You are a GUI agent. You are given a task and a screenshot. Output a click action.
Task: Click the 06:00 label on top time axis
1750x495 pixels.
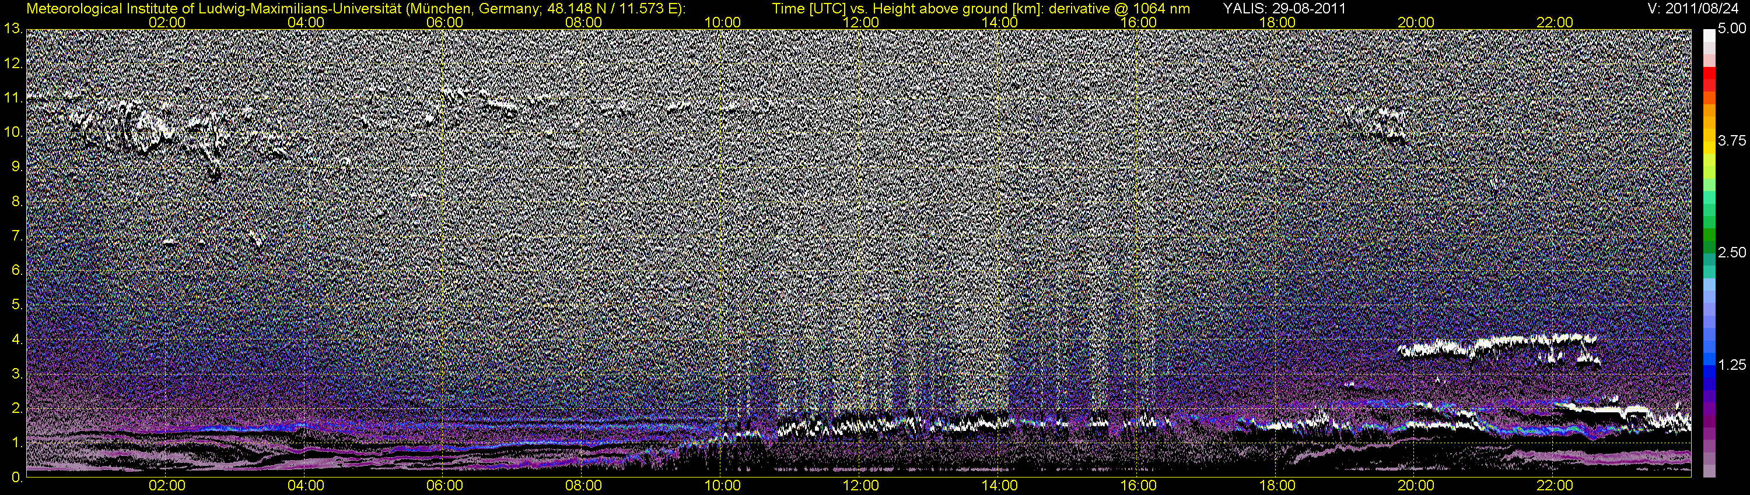coord(444,22)
